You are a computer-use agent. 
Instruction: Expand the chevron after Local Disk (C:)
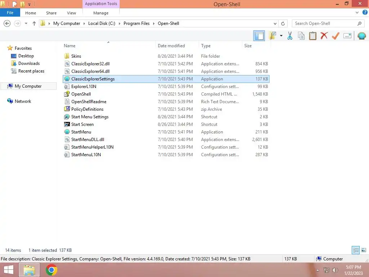(119, 23)
